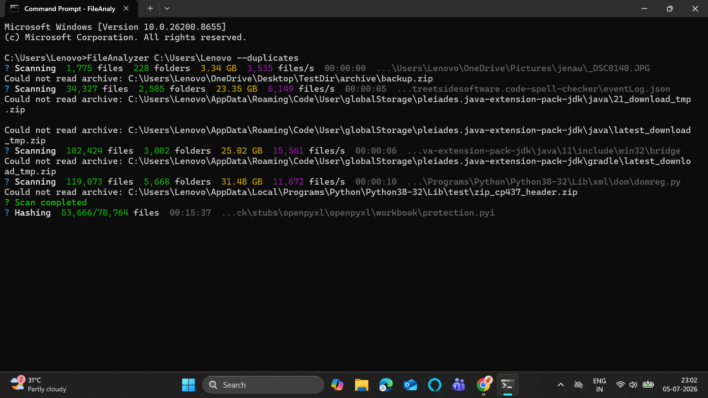The height and width of the screenshot is (398, 708).
Task: Click the 21_download_tmp archive error line
Action: coord(348,104)
